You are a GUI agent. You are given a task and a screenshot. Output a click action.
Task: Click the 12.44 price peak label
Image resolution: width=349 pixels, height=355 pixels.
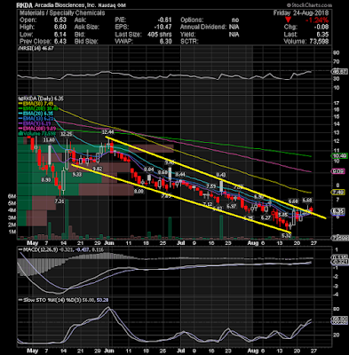pos(107,132)
